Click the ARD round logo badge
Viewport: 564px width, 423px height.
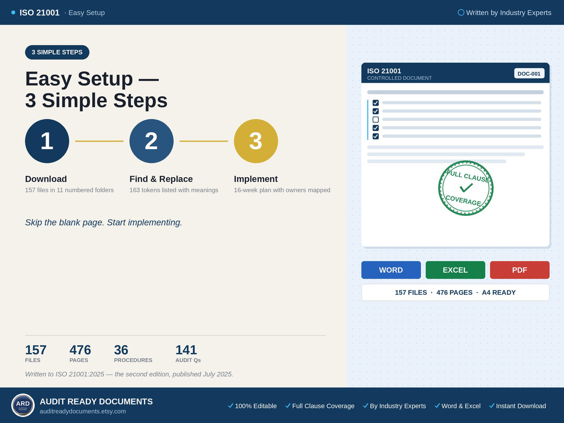click(23, 405)
